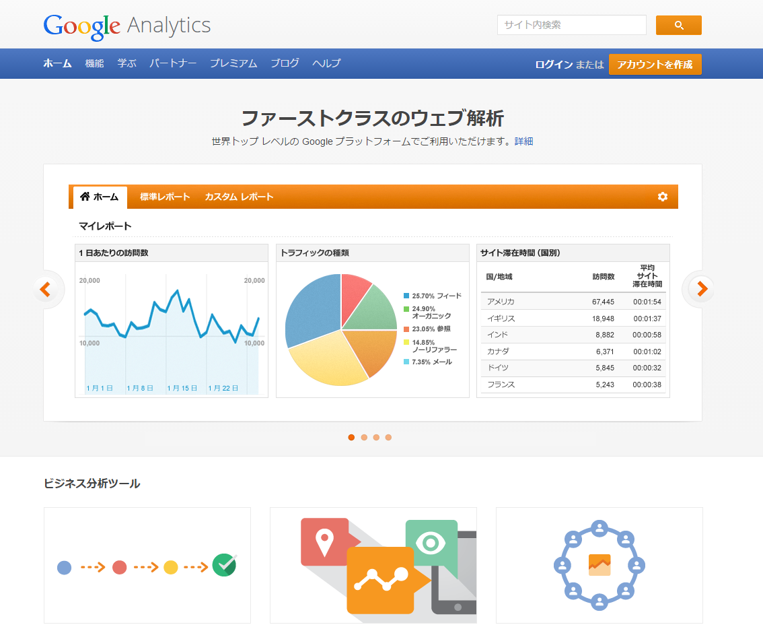Open the 機能 navigation item

click(94, 63)
